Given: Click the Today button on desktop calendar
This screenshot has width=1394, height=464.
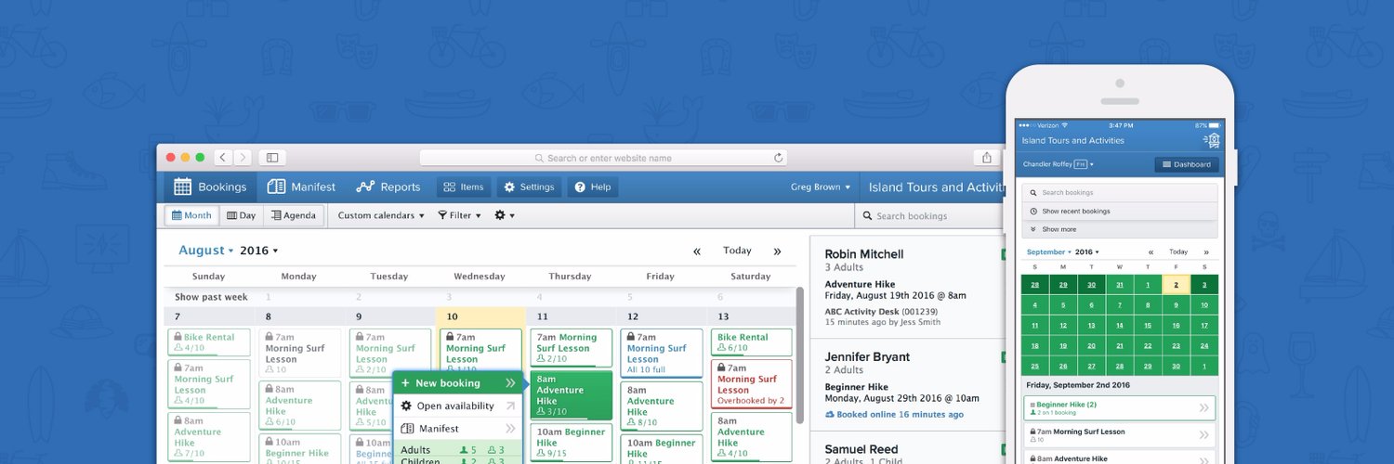Looking at the screenshot, I should 737,251.
